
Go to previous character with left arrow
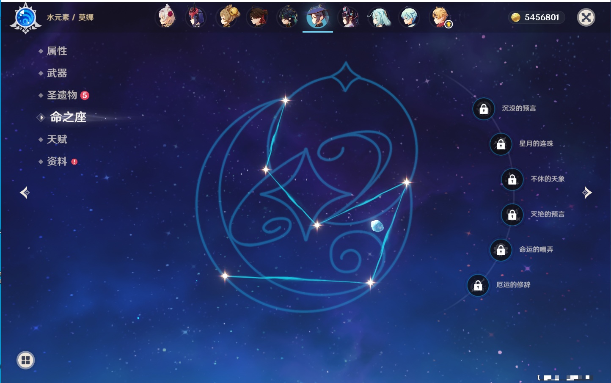[x=25, y=193]
